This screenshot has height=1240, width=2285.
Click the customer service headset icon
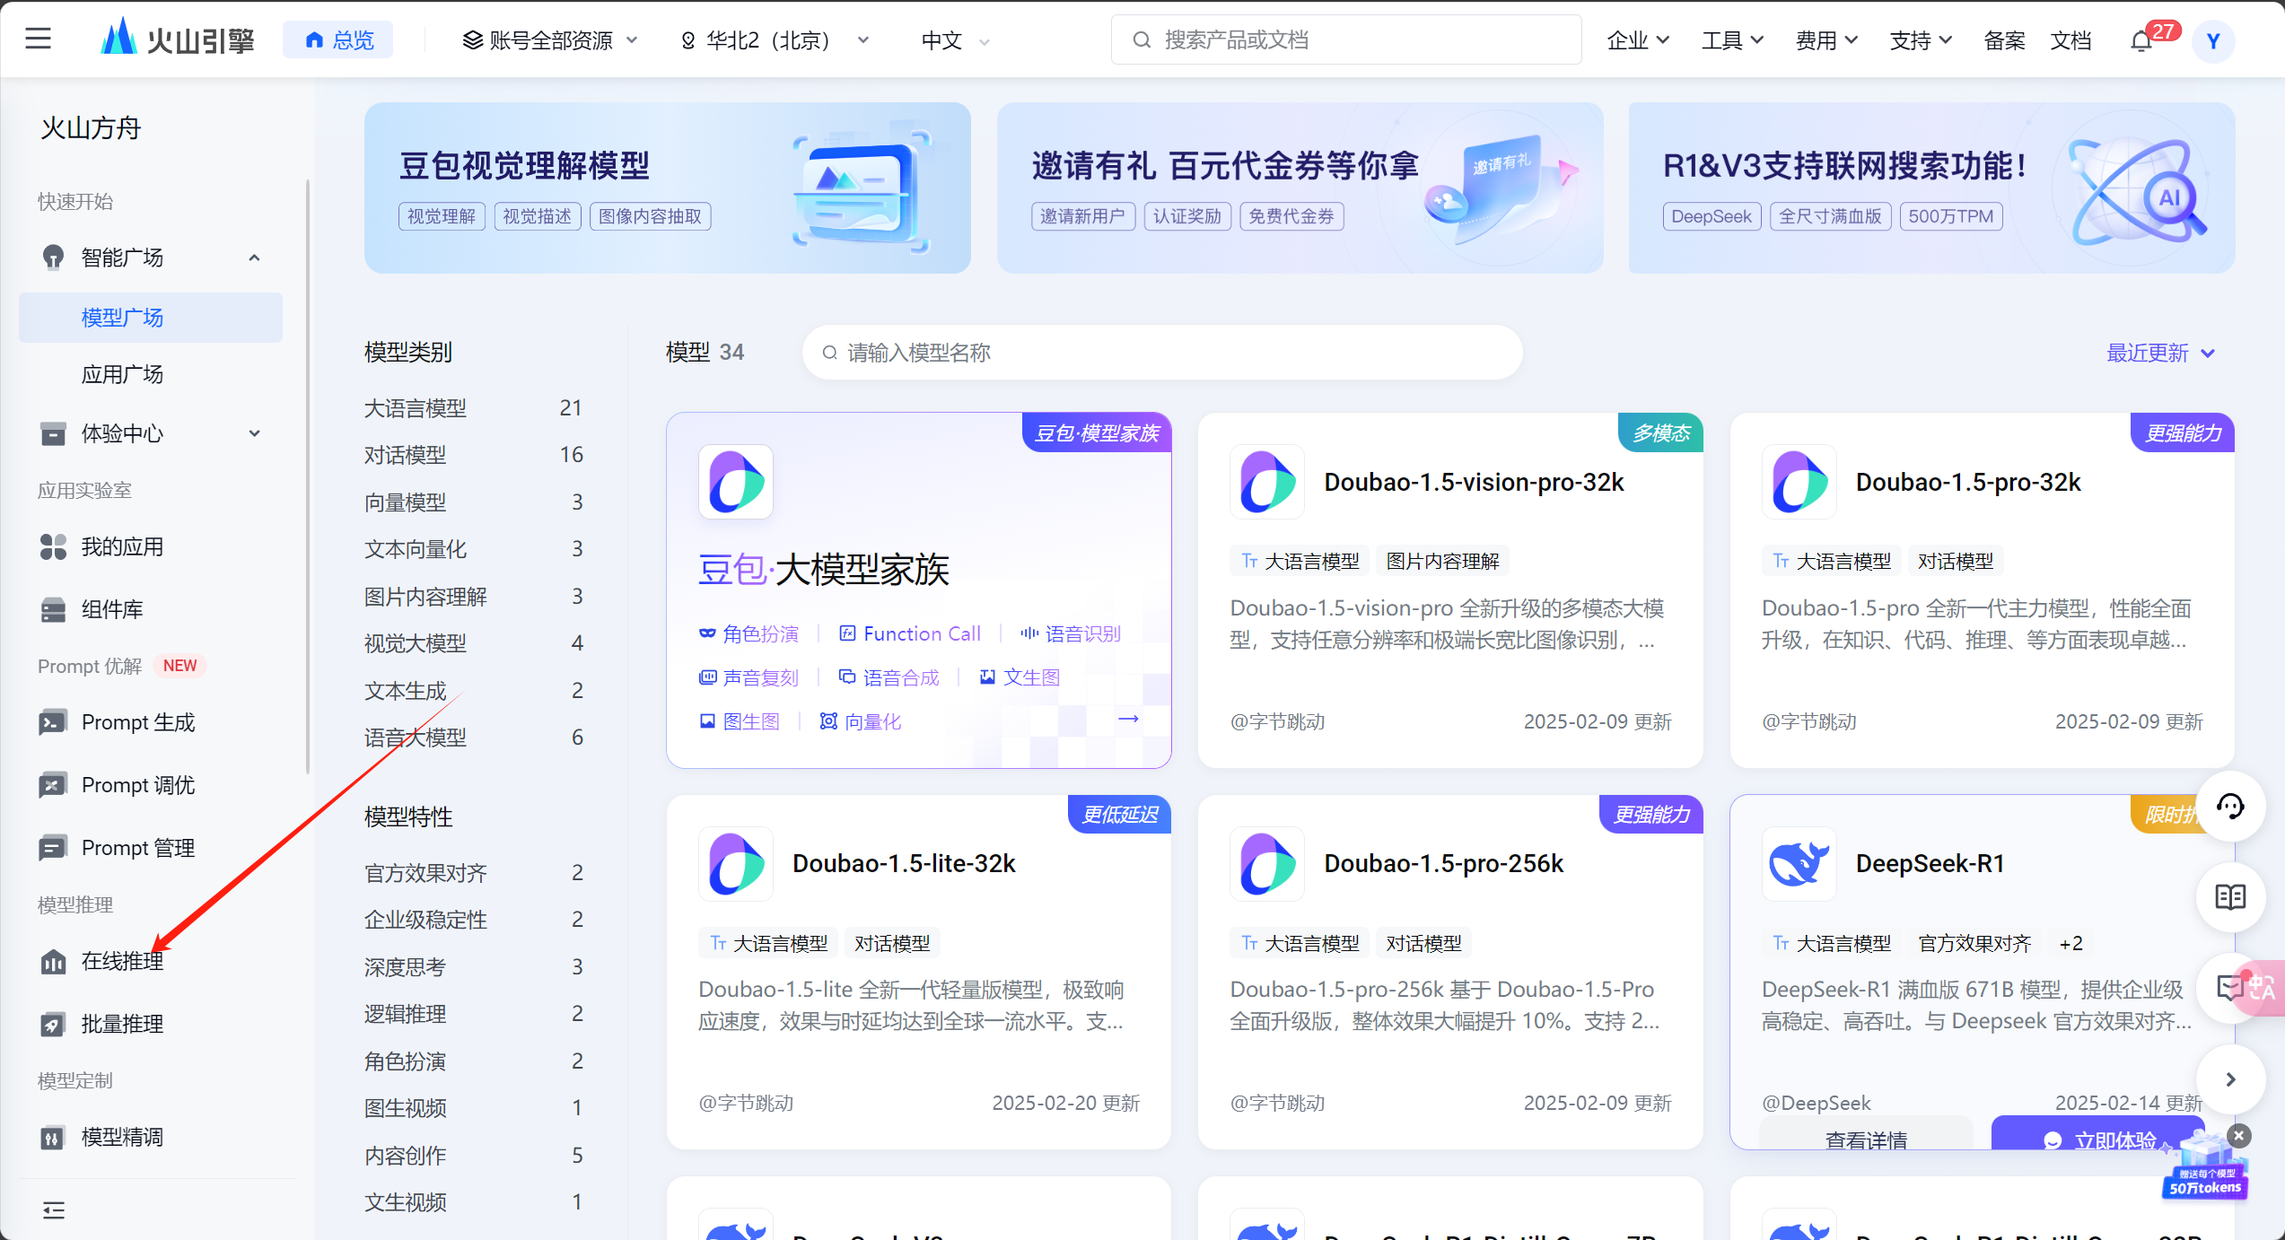point(2230,807)
